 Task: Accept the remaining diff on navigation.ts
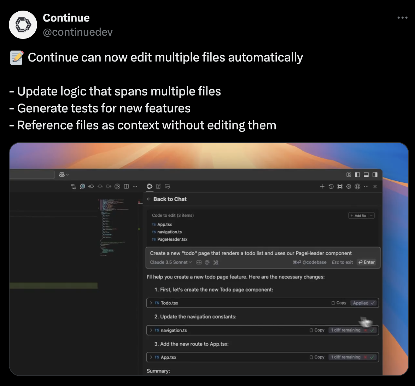click(x=372, y=330)
